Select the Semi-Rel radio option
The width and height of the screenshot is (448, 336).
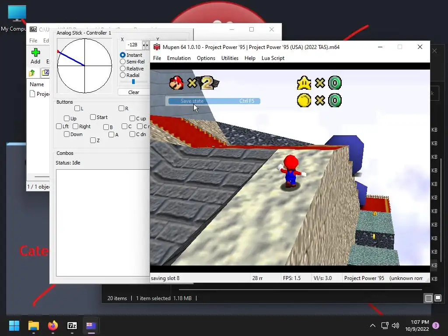pyautogui.click(x=122, y=61)
